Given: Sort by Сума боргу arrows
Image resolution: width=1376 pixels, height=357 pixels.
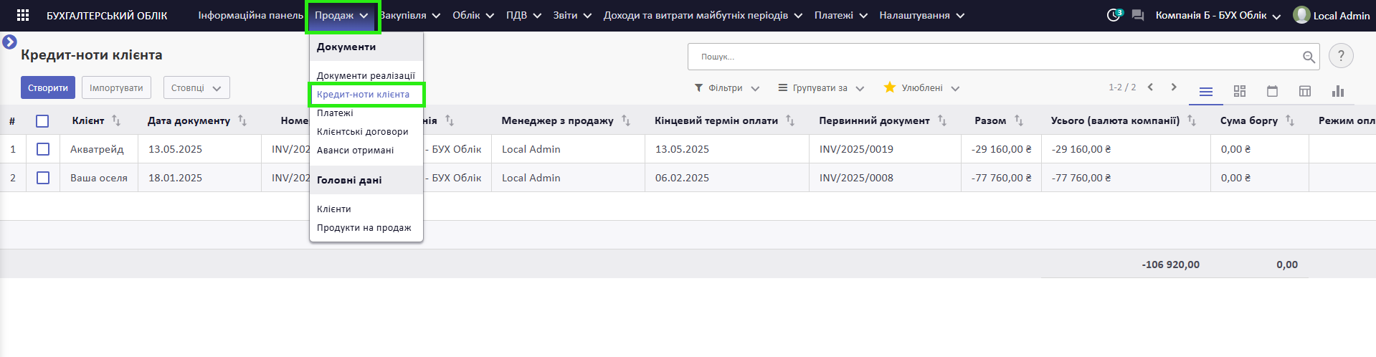Looking at the screenshot, I should (x=1290, y=120).
